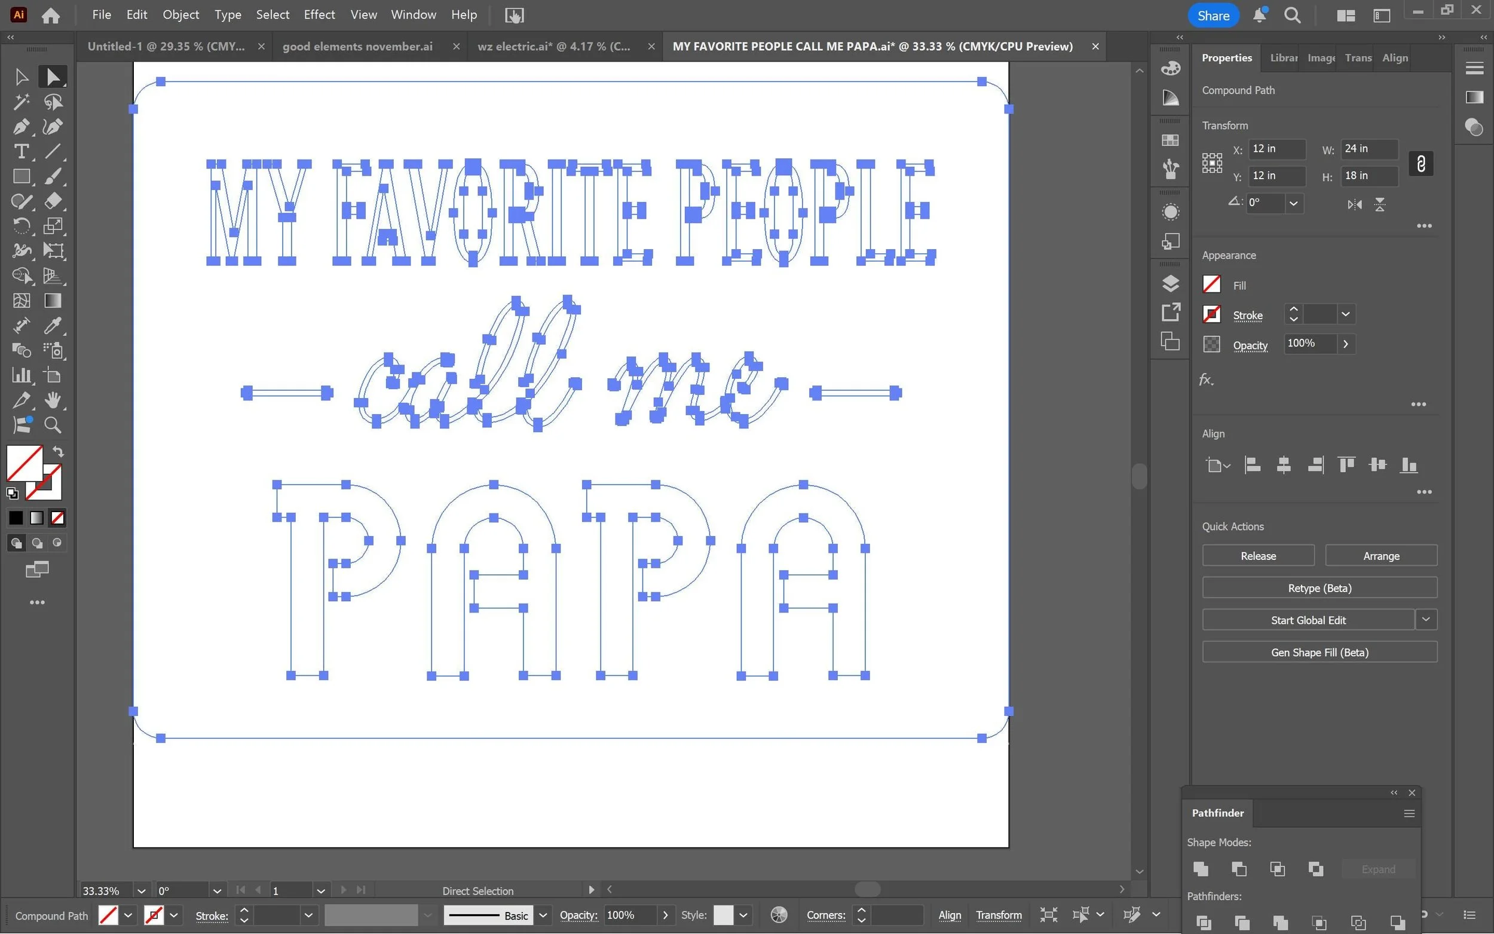Select the Eyedropper tool
The image size is (1494, 934).
53,326
